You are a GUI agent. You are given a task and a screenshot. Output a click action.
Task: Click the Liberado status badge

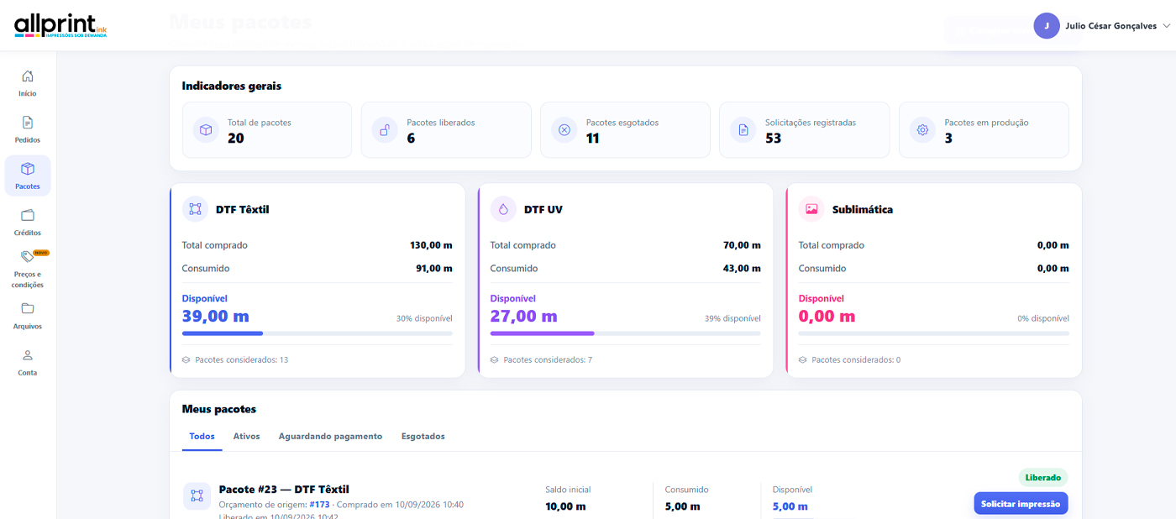click(x=1043, y=478)
